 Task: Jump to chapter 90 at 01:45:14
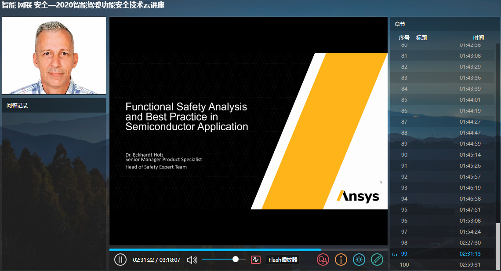coord(443,154)
